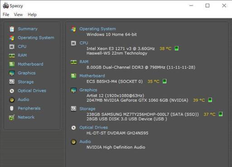Select Storage in the sidebar
The width and height of the screenshot is (232, 167).
point(26,82)
